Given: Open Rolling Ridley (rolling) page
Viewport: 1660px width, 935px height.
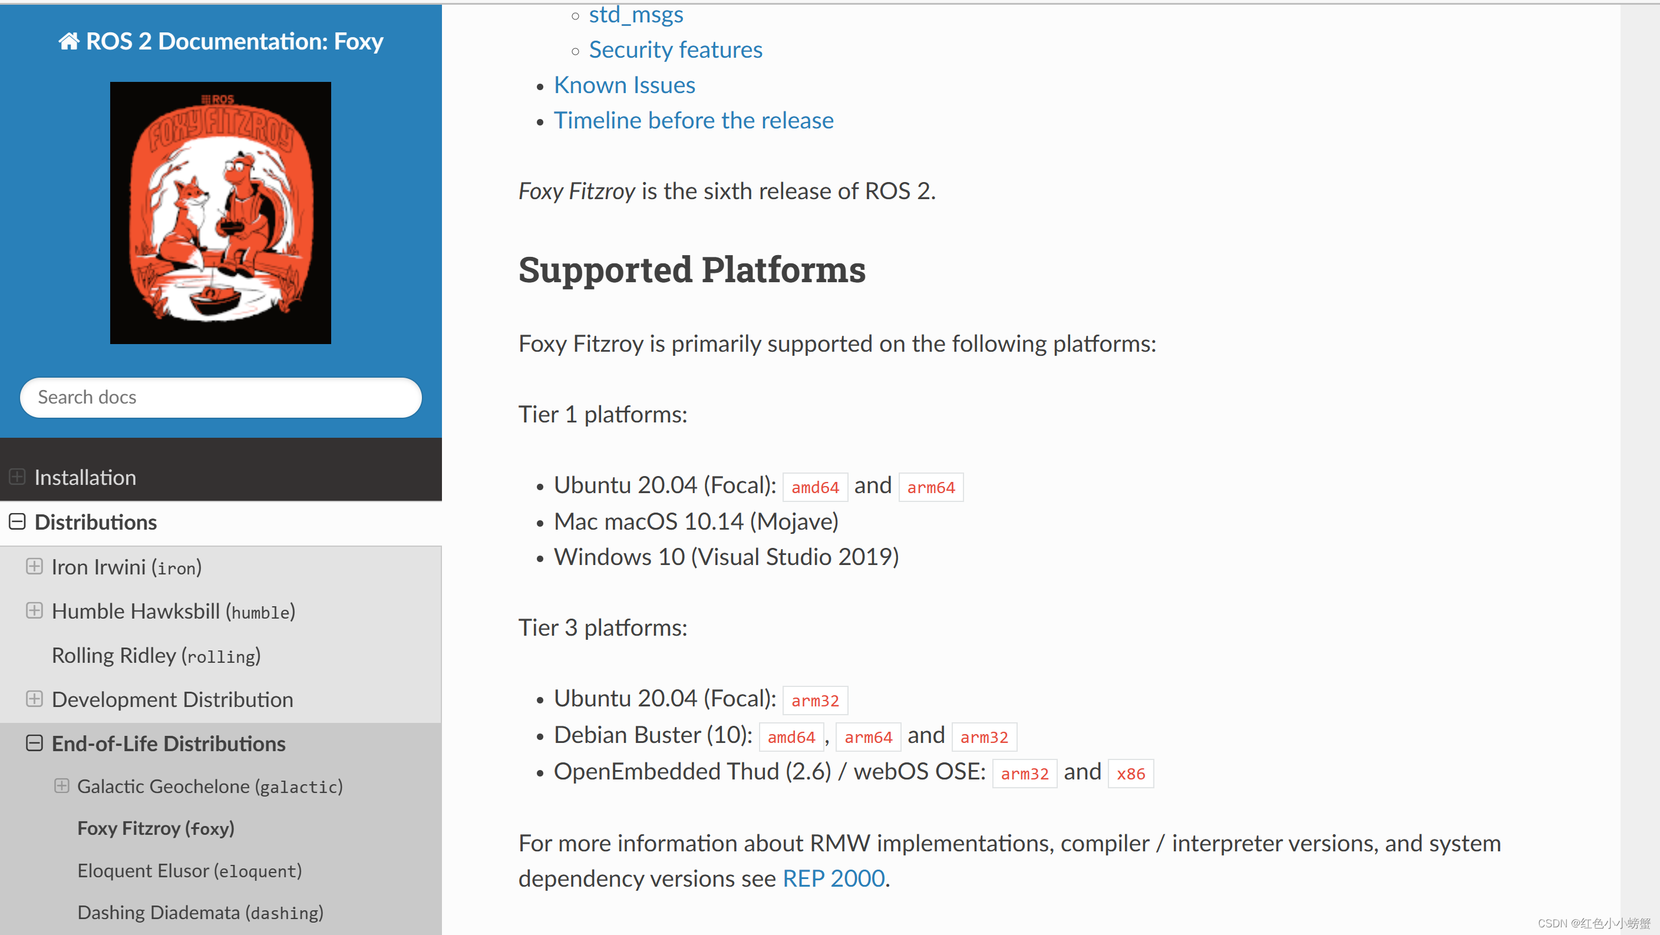Looking at the screenshot, I should [156, 655].
